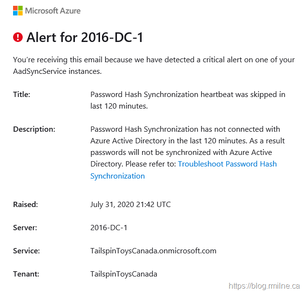Click the Microsoft four-square logo
304x291 pixels.
click(x=18, y=11)
